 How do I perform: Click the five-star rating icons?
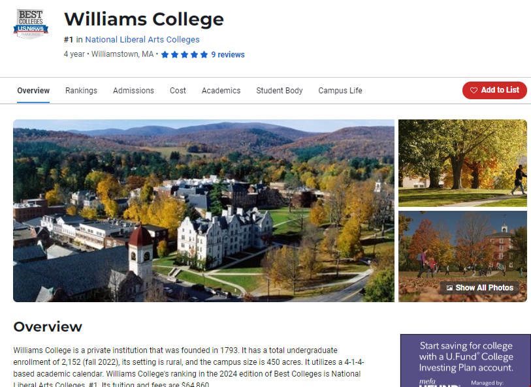(x=184, y=55)
